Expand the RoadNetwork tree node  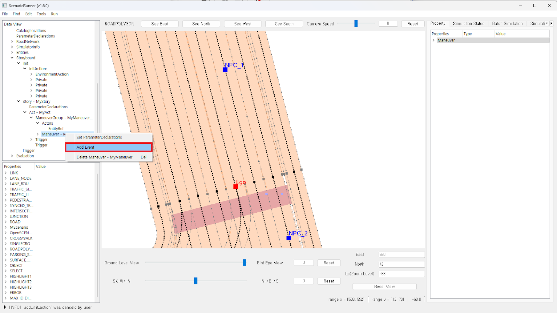pos(12,41)
